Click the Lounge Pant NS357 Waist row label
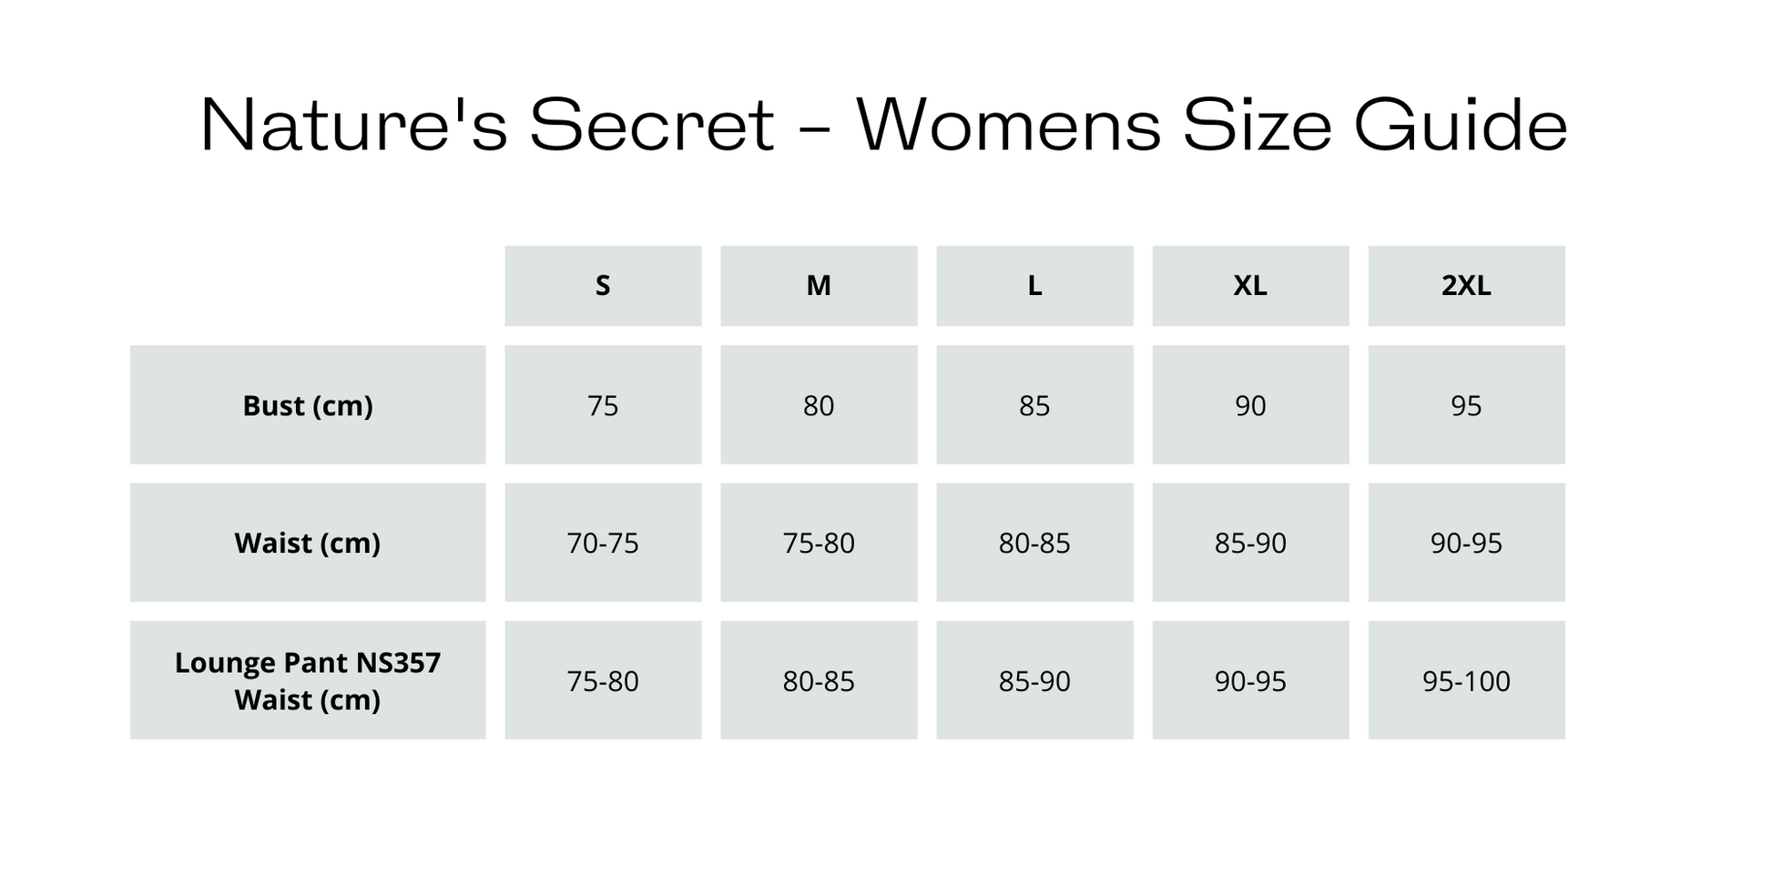1772x886 pixels. click(308, 680)
